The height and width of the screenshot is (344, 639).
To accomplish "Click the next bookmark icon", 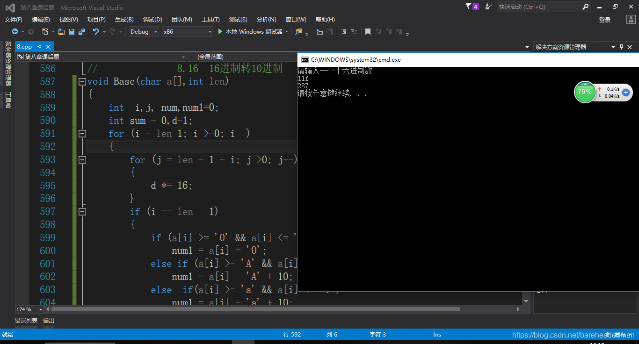I will (x=389, y=31).
